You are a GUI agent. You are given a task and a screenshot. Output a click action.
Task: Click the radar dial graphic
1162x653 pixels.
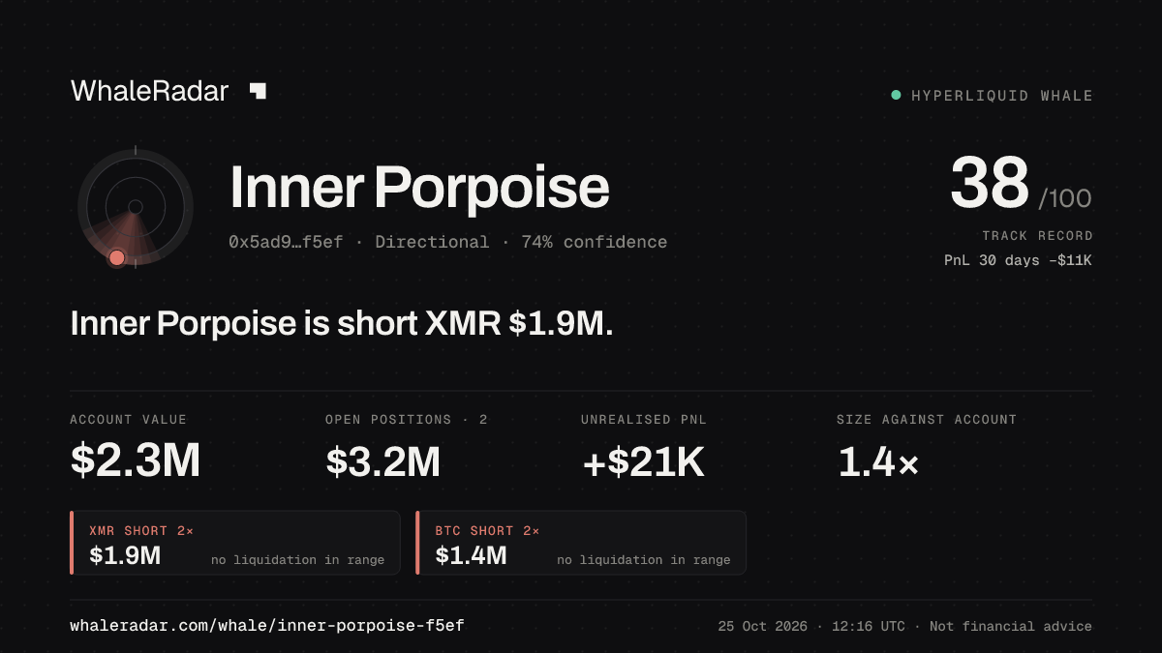(x=136, y=207)
